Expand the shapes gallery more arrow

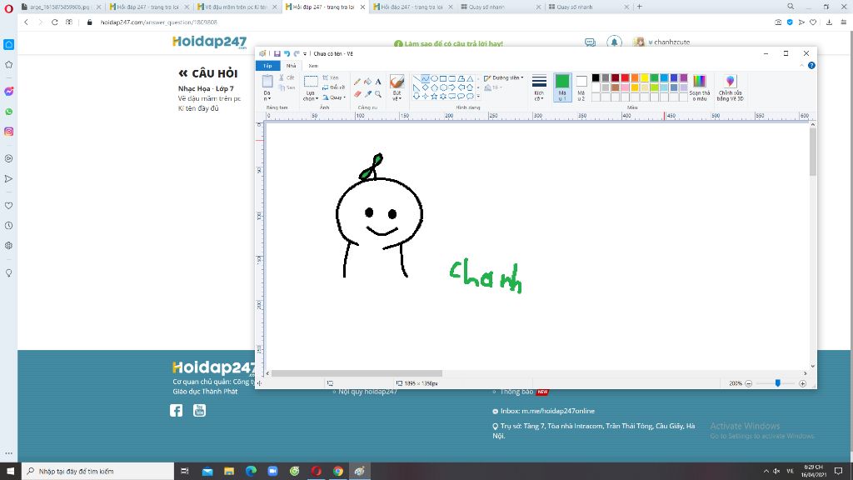click(478, 97)
